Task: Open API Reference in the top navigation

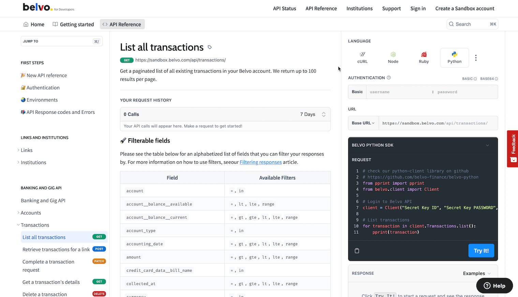Action: click(x=321, y=9)
